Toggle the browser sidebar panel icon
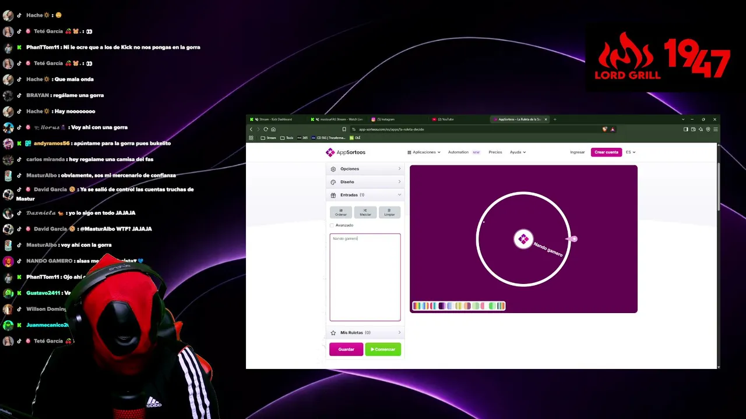 point(686,129)
